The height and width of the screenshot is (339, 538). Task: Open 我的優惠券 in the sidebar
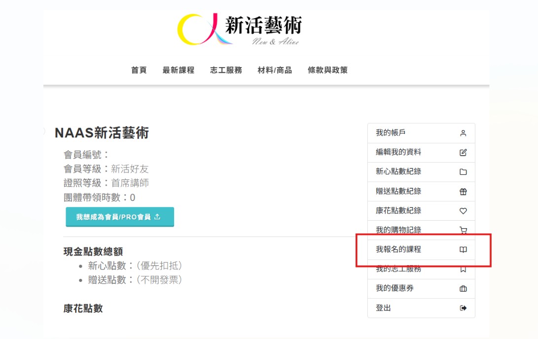pyautogui.click(x=421, y=288)
